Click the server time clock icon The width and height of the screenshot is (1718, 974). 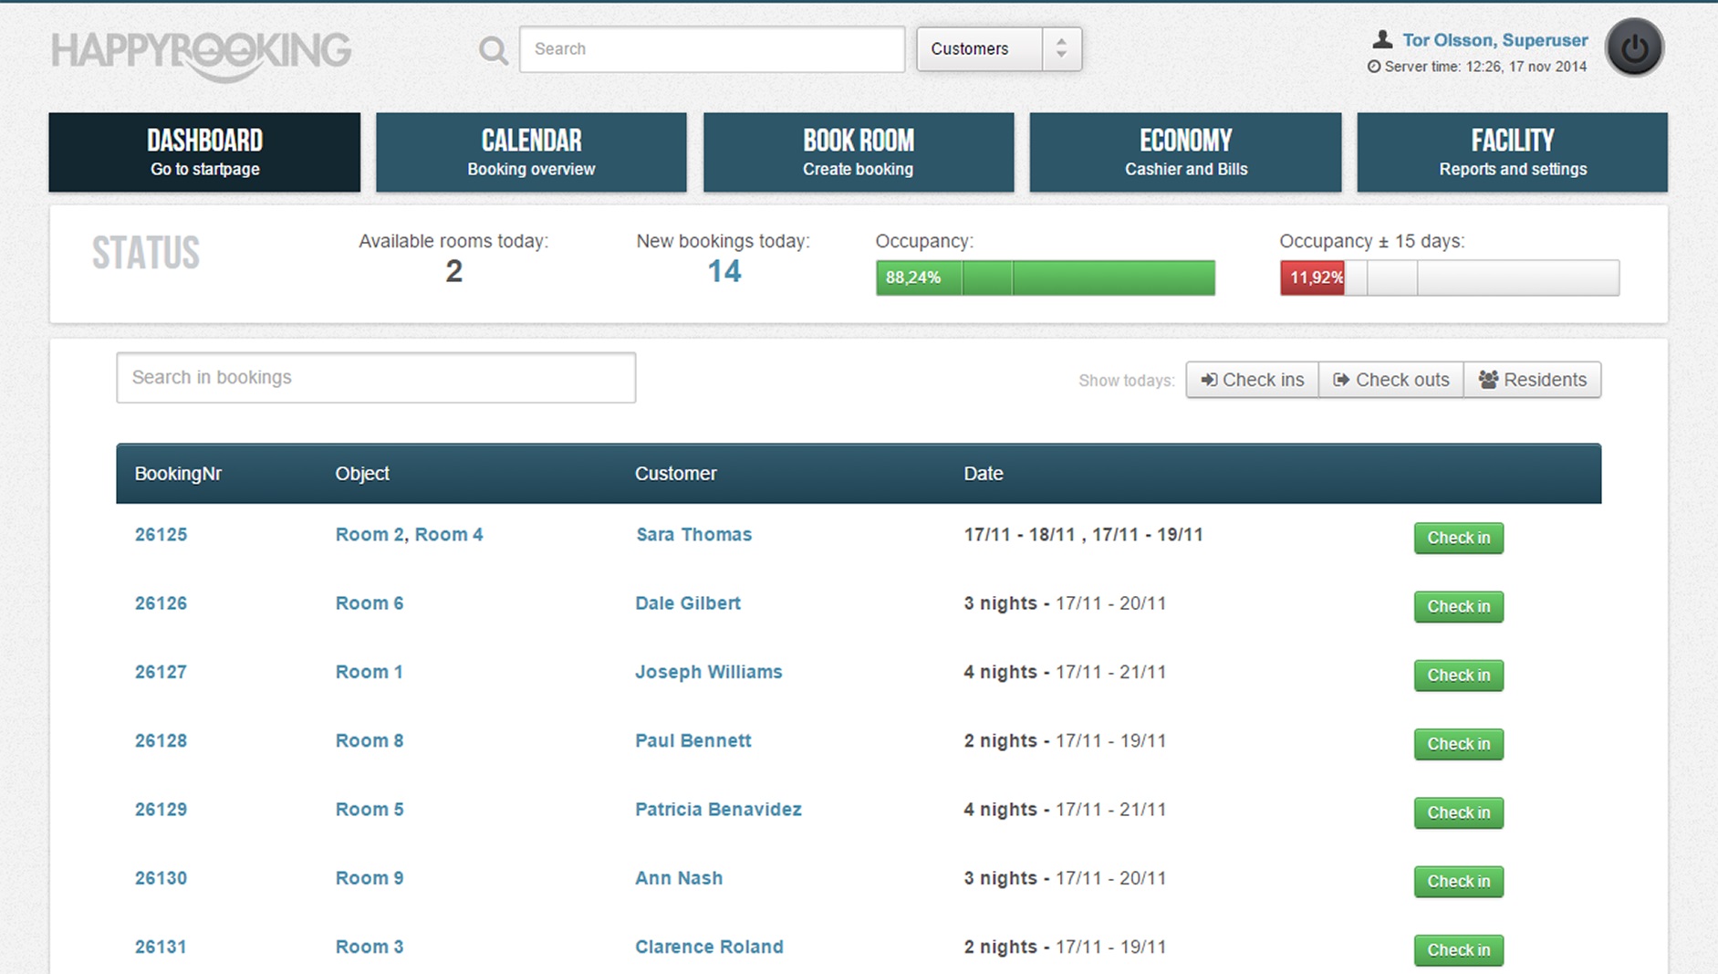(x=1374, y=67)
